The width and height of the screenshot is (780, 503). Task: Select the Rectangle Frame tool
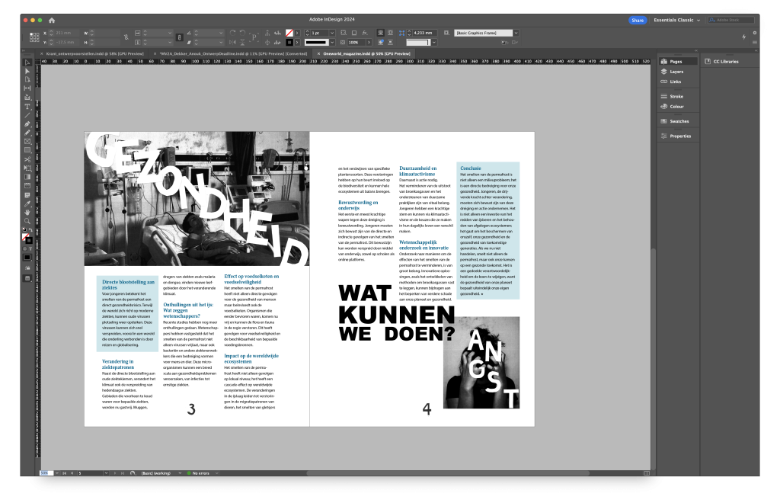pyautogui.click(x=27, y=141)
